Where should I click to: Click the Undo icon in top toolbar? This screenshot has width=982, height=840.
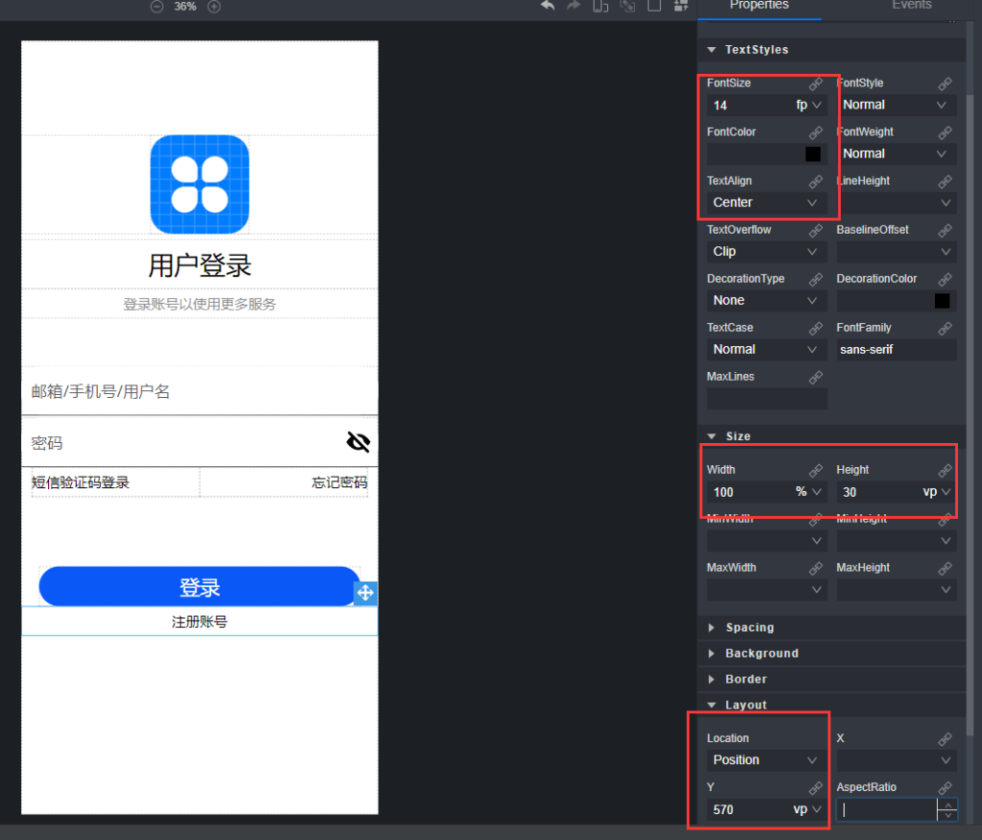point(548,7)
